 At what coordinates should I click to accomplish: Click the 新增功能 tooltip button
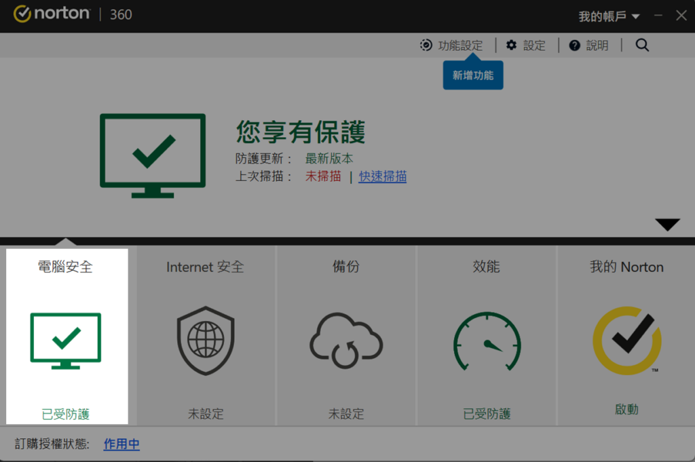coord(473,75)
